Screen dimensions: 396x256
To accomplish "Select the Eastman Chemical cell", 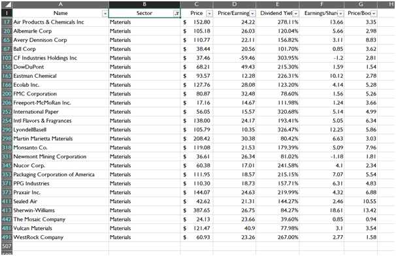I will [x=61, y=76].
